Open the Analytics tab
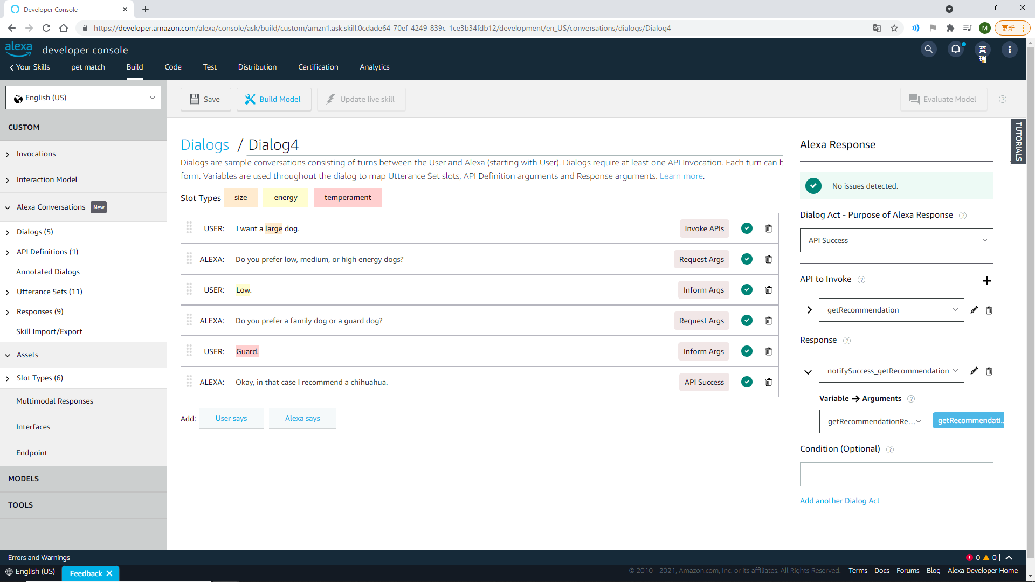The image size is (1035, 582). (x=374, y=67)
